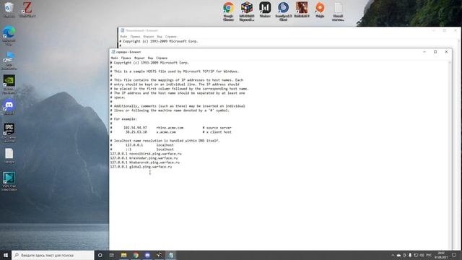Viewport: 462px width, 260px height.
Task: Close the front Notepad window
Action: [446, 52]
